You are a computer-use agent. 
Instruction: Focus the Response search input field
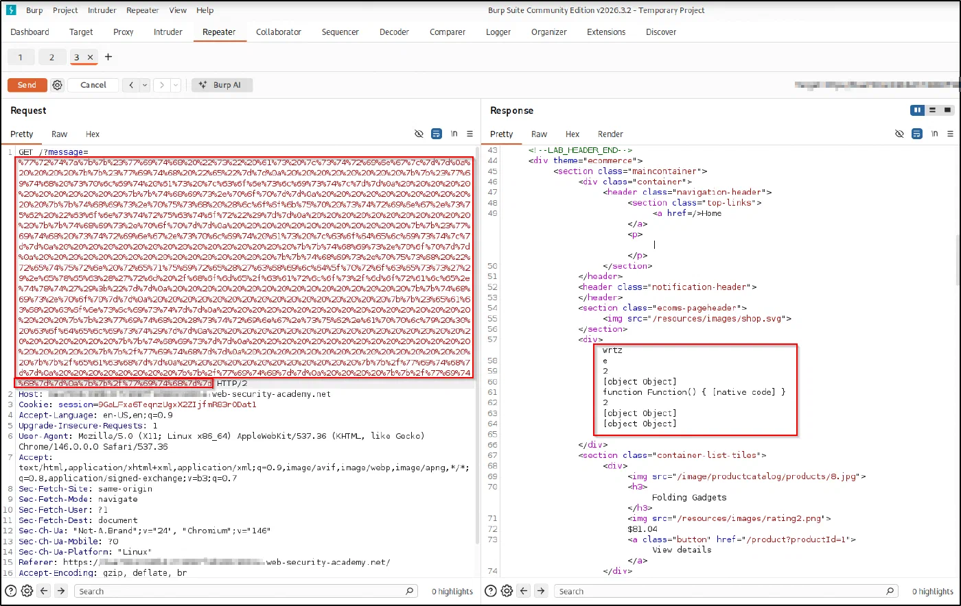pyautogui.click(x=726, y=591)
